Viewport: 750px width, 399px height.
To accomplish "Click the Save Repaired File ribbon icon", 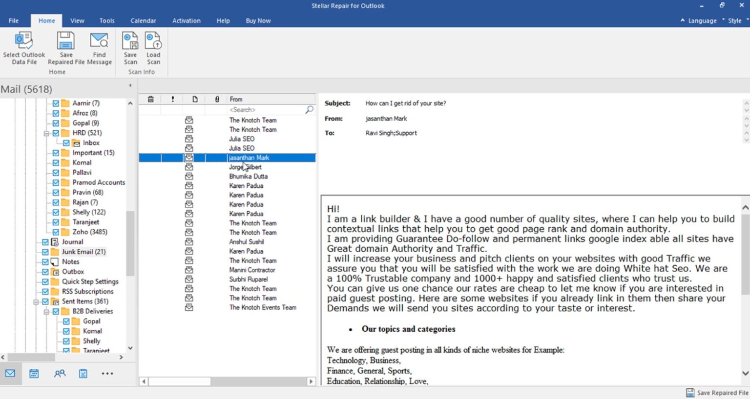I will [x=65, y=47].
